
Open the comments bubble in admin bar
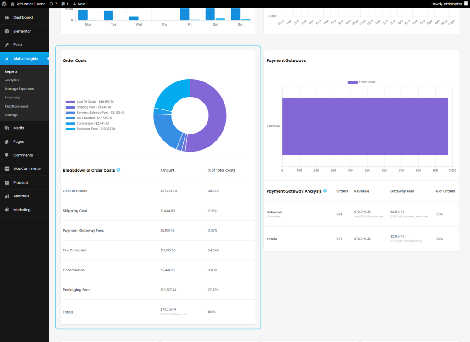coord(64,4)
